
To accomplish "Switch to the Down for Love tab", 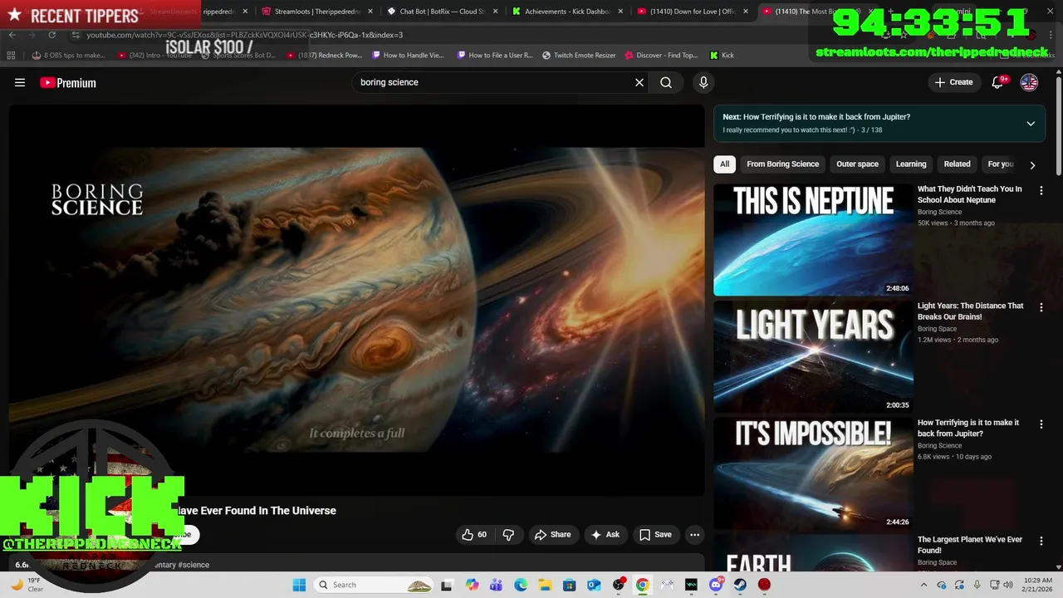I will (x=693, y=12).
